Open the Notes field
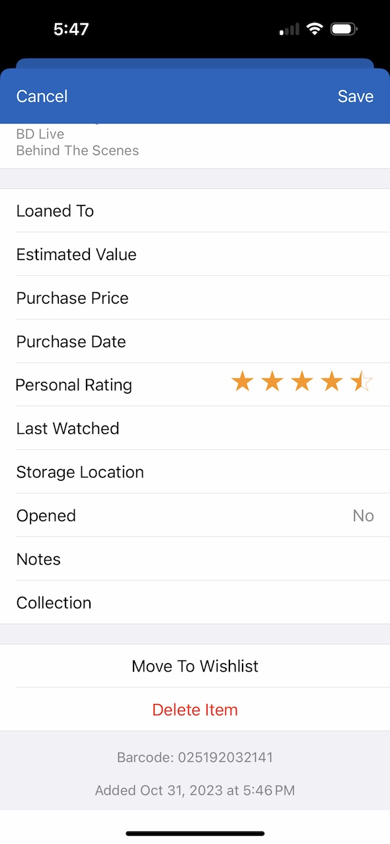Image resolution: width=390 pixels, height=844 pixels. (x=195, y=559)
